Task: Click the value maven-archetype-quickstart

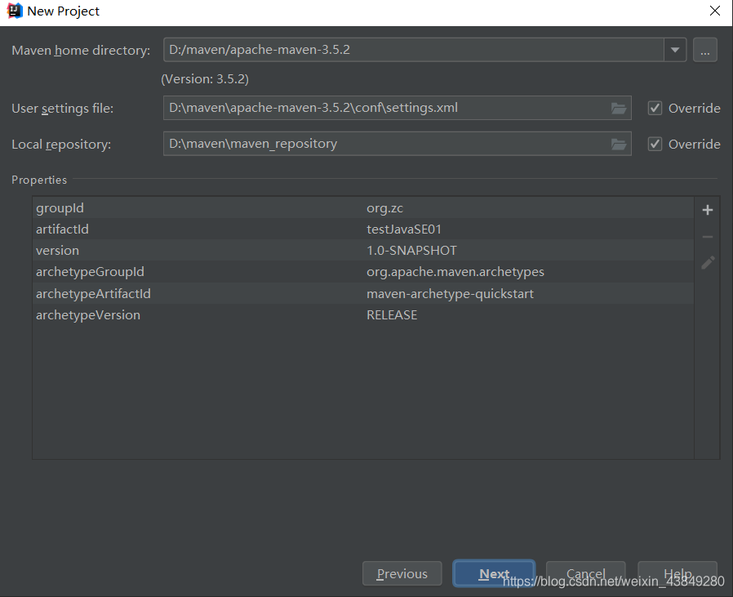Action: 450,294
